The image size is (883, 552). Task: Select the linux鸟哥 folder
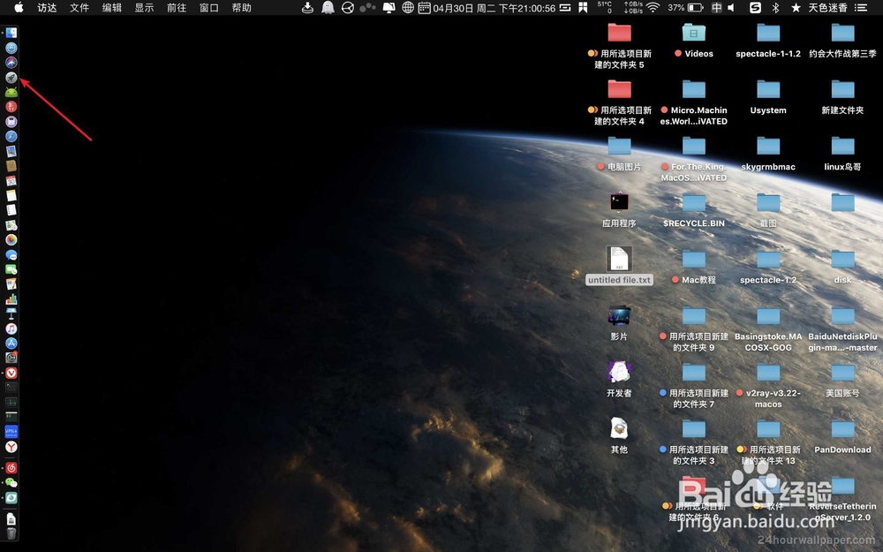[842, 153]
